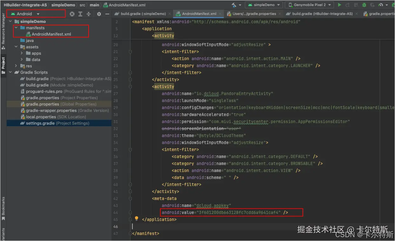Click simpleDemo in the breadcrumb path
Screen dimensions: 395x241
pos(64,5)
